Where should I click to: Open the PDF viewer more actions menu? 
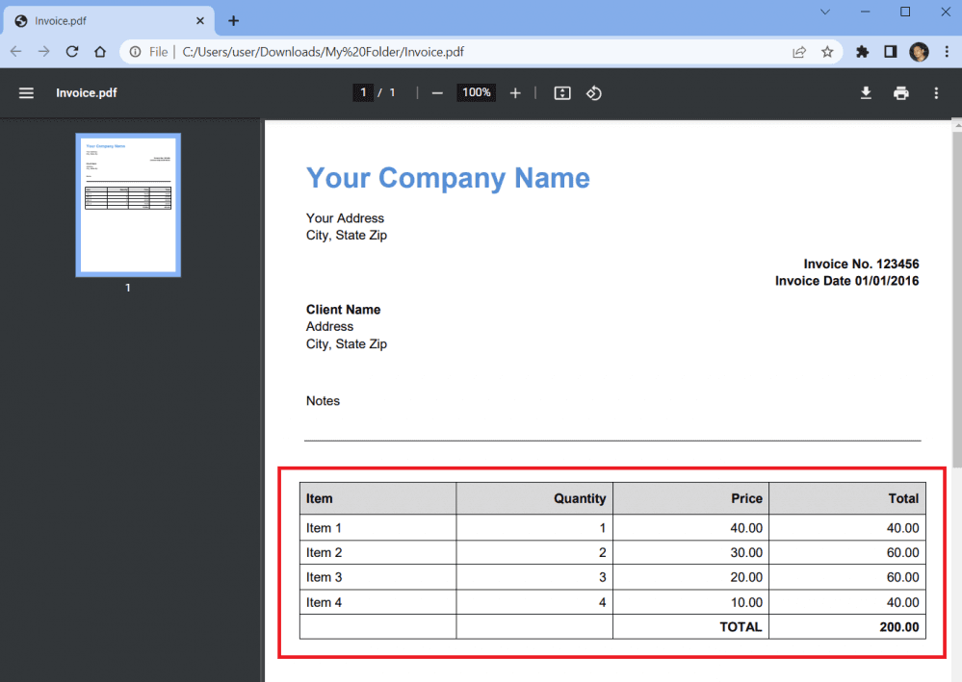pos(936,93)
